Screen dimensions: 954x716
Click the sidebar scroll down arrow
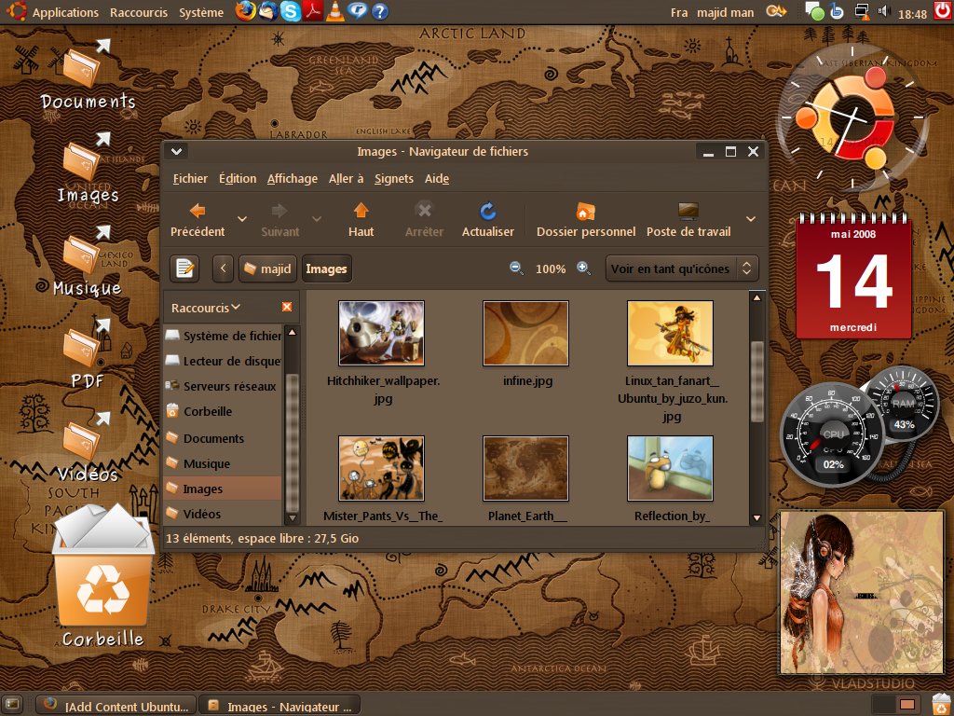(x=292, y=518)
